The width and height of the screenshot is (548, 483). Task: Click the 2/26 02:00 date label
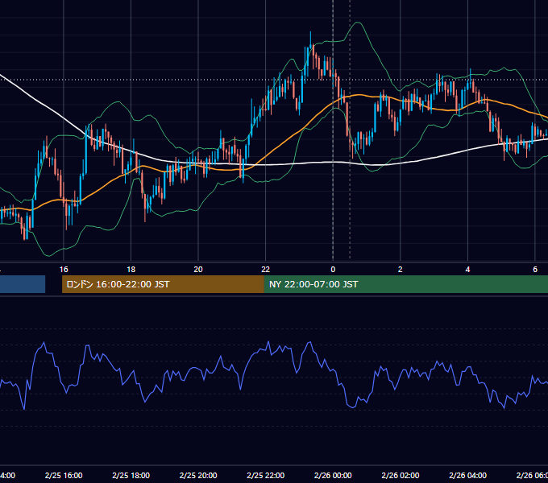[401, 475]
